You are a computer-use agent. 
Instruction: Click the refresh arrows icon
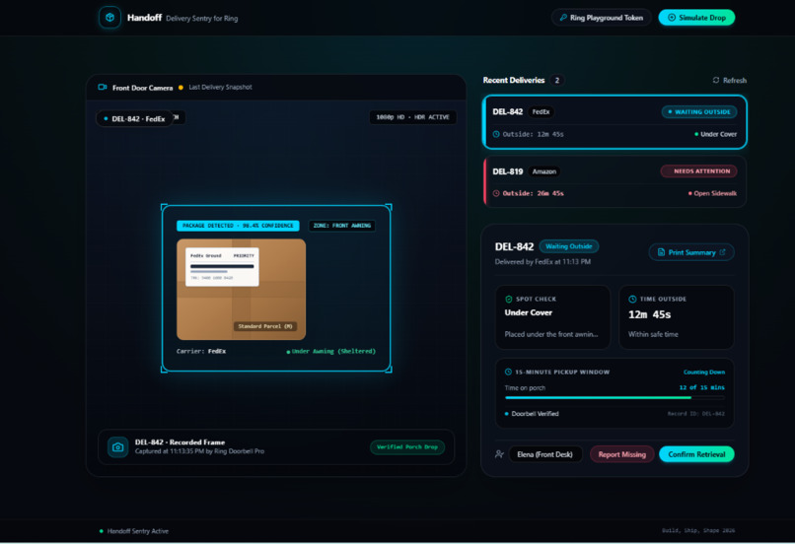pyautogui.click(x=716, y=80)
